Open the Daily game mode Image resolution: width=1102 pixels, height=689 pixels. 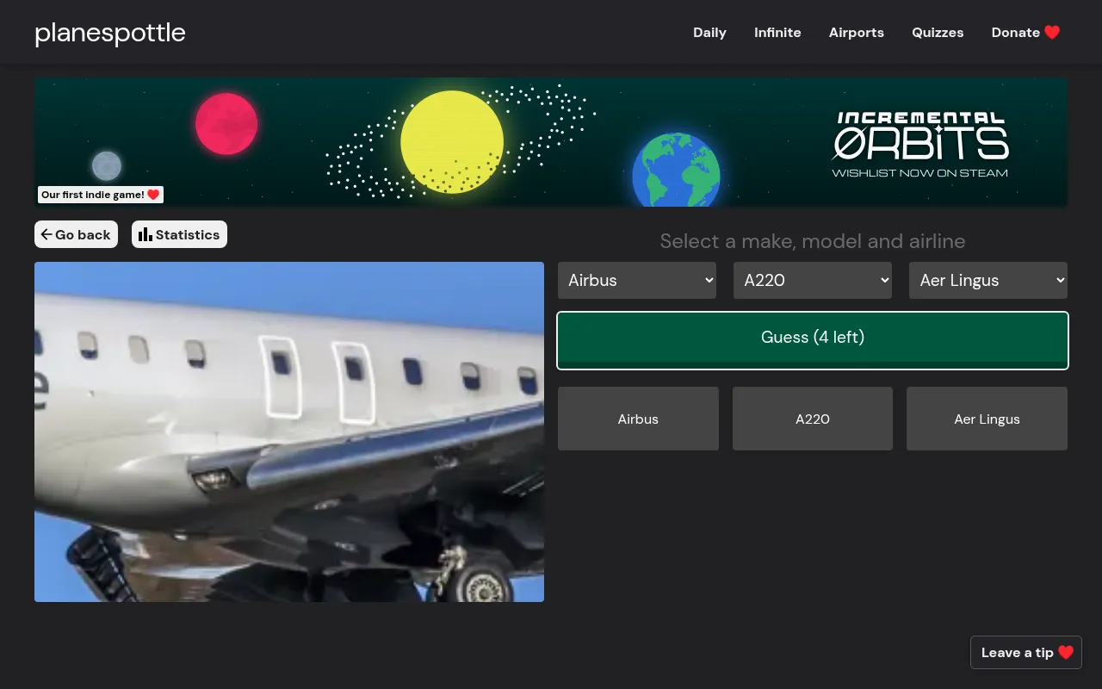point(709,33)
